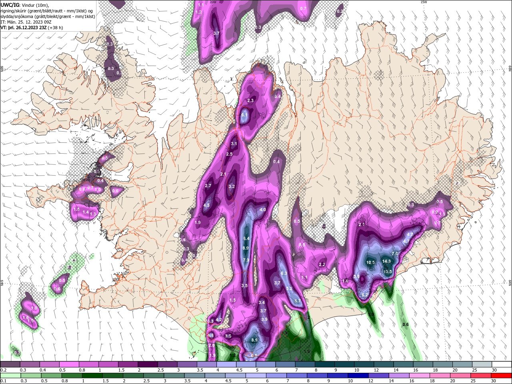Click the 0.2 label on the snow scale
The height and width of the screenshot is (384, 512).
tap(3, 370)
